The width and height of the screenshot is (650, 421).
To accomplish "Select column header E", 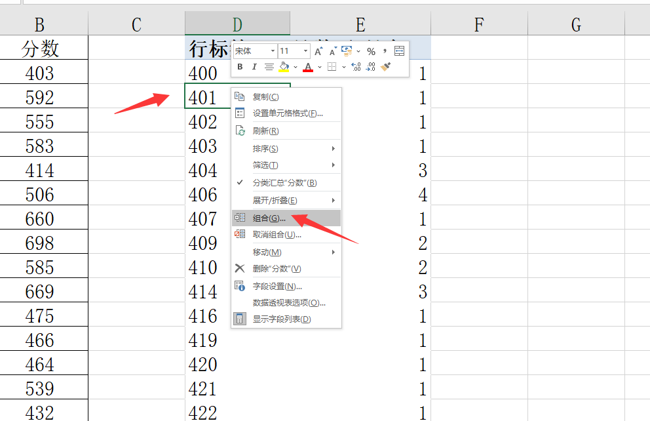I will point(360,25).
